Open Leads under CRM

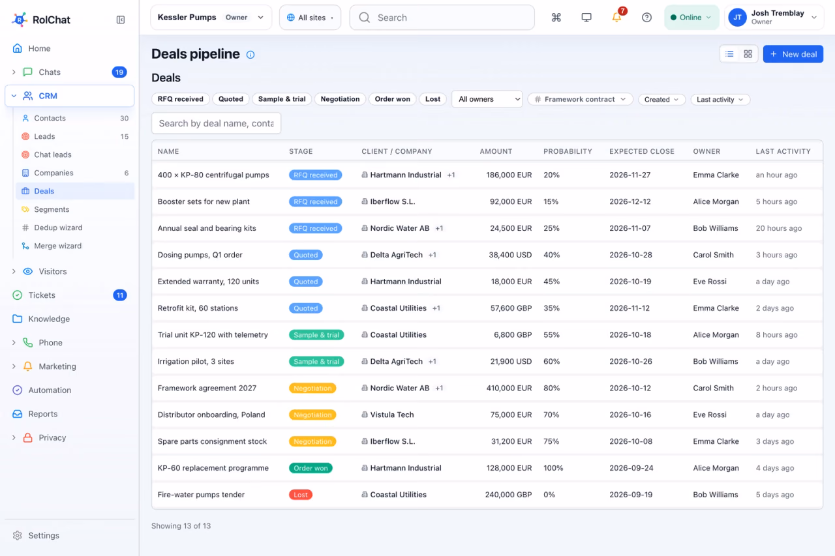[75, 136]
